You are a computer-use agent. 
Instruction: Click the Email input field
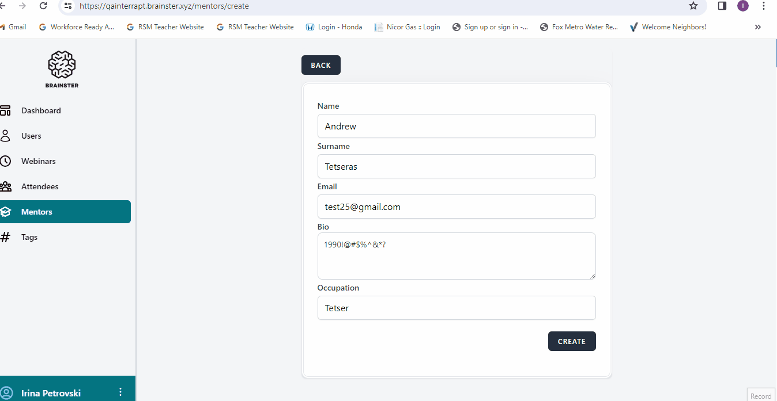click(x=456, y=207)
